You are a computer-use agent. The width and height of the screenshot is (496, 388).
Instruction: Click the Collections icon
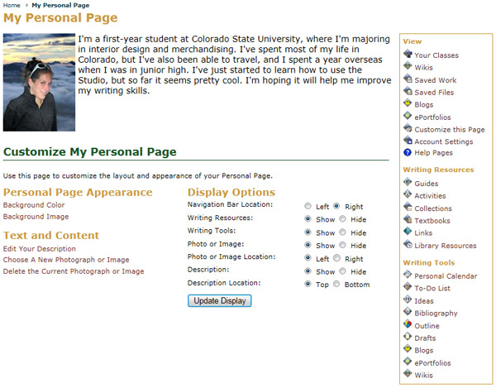[x=408, y=207]
